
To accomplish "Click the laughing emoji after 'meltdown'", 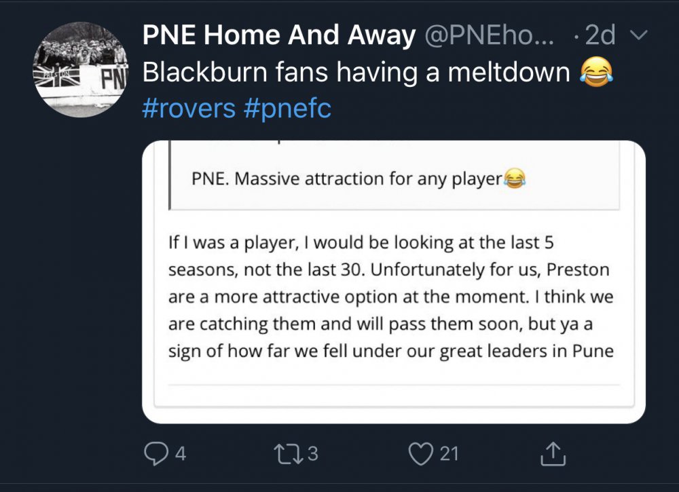I will [x=595, y=72].
